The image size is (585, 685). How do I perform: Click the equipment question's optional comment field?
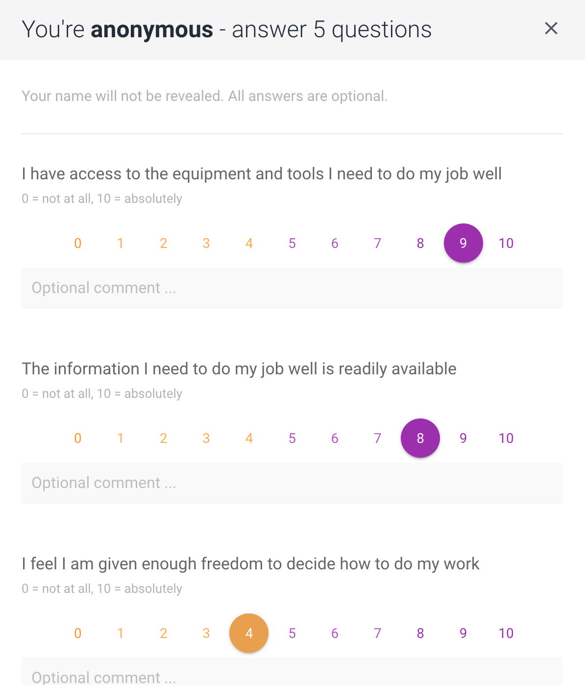pyautogui.click(x=292, y=288)
